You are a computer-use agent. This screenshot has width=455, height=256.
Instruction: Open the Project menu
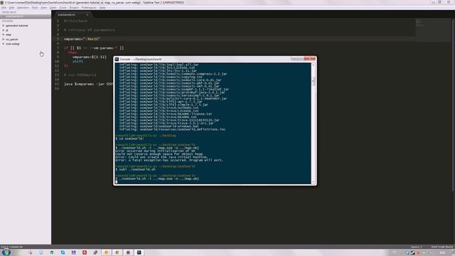tap(74, 8)
